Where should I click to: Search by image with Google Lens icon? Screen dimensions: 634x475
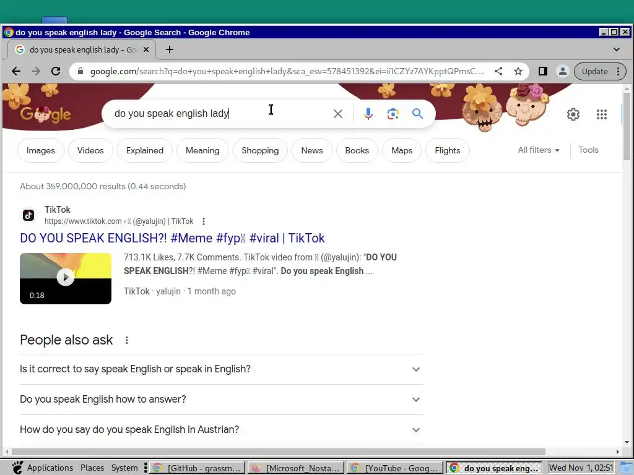(x=393, y=114)
